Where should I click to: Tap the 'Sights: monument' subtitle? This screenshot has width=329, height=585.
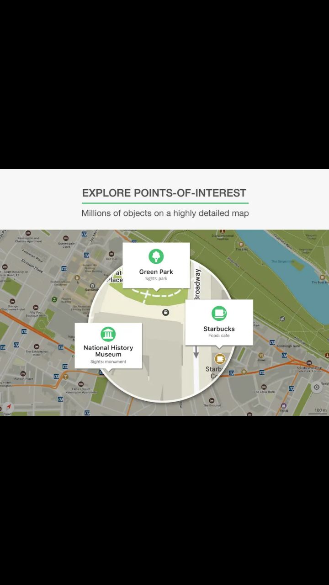108,362
